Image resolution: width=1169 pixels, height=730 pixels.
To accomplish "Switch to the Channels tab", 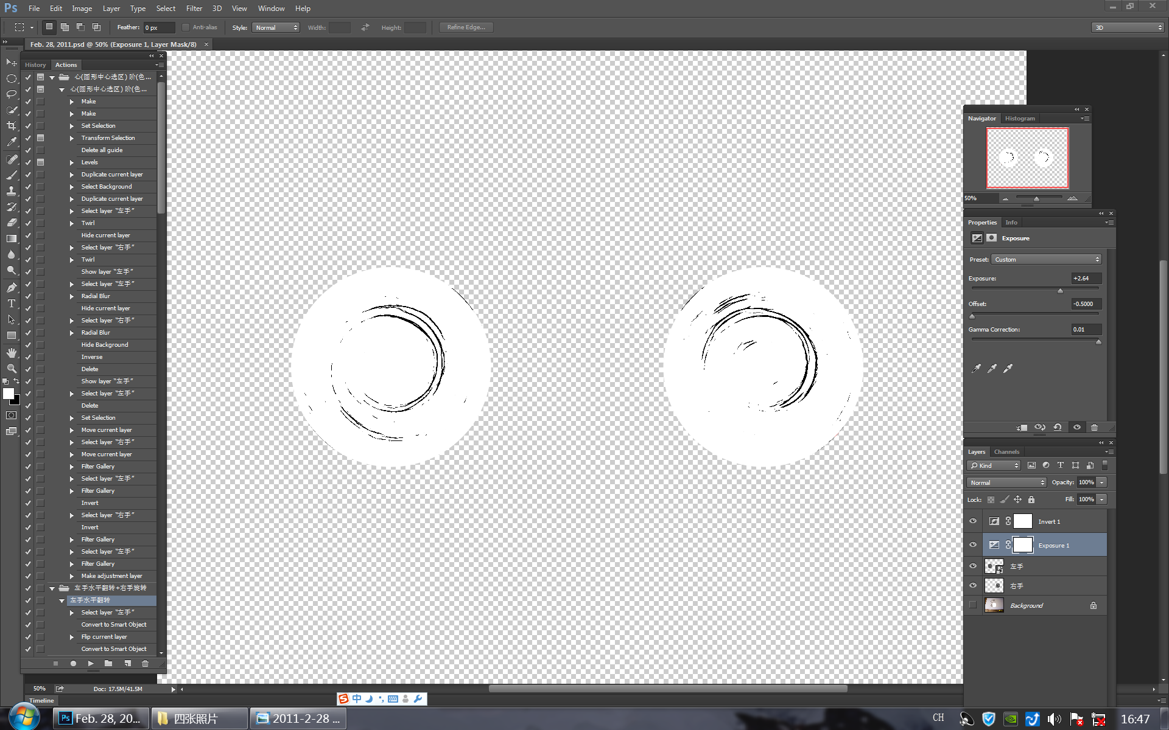I will tap(1006, 452).
